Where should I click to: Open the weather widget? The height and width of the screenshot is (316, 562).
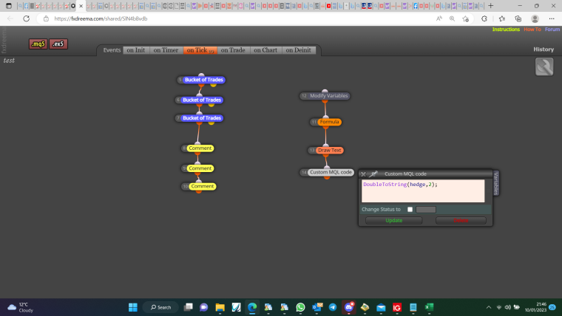click(21, 307)
